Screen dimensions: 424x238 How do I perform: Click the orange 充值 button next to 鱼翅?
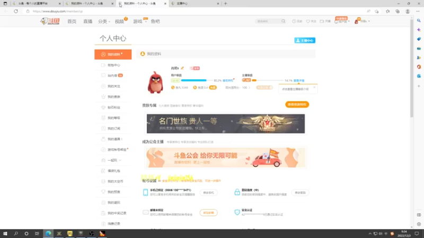tap(213, 88)
